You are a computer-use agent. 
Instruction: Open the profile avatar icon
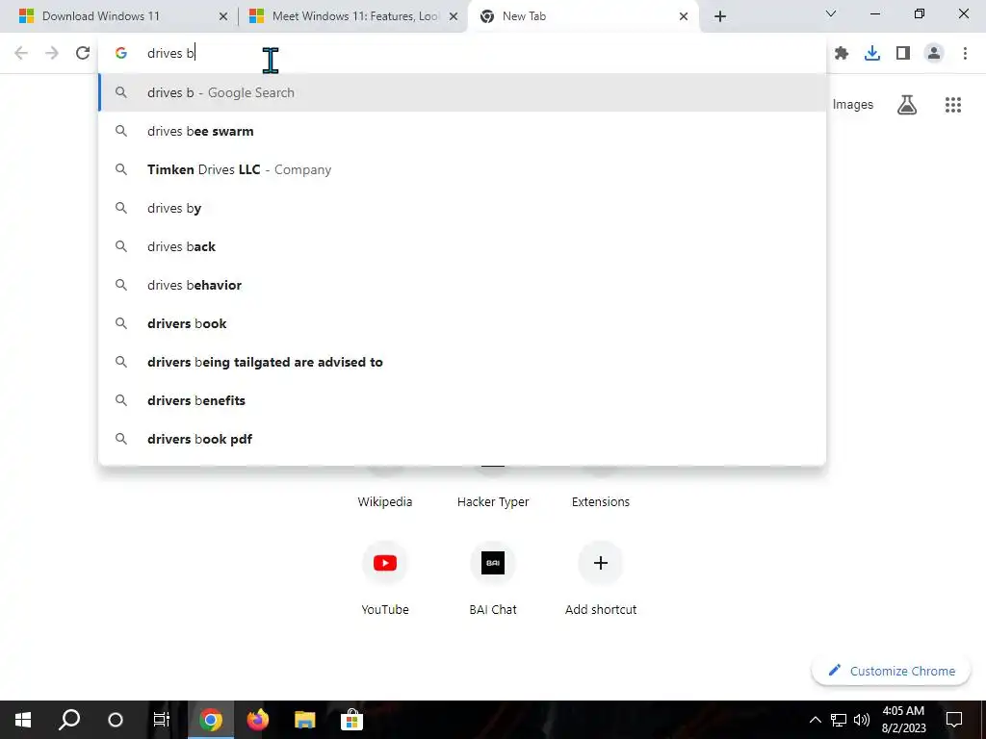(934, 54)
